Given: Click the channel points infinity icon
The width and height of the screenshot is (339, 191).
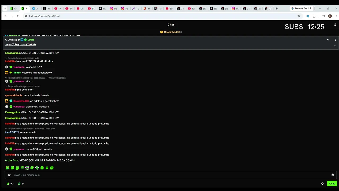Looking at the screenshot, I should (10, 184).
